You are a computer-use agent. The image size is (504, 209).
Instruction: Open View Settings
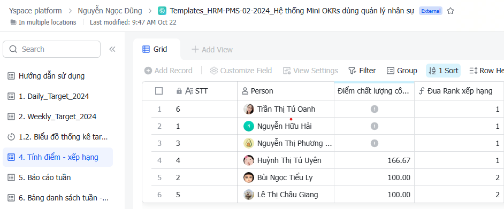click(310, 71)
